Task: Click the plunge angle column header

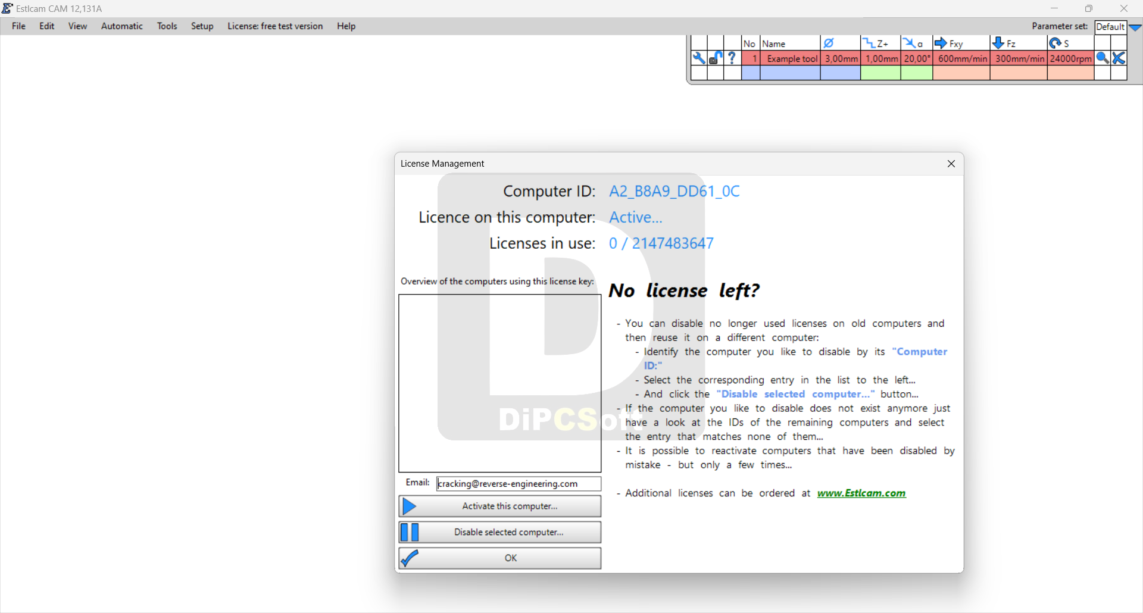Action: click(917, 43)
